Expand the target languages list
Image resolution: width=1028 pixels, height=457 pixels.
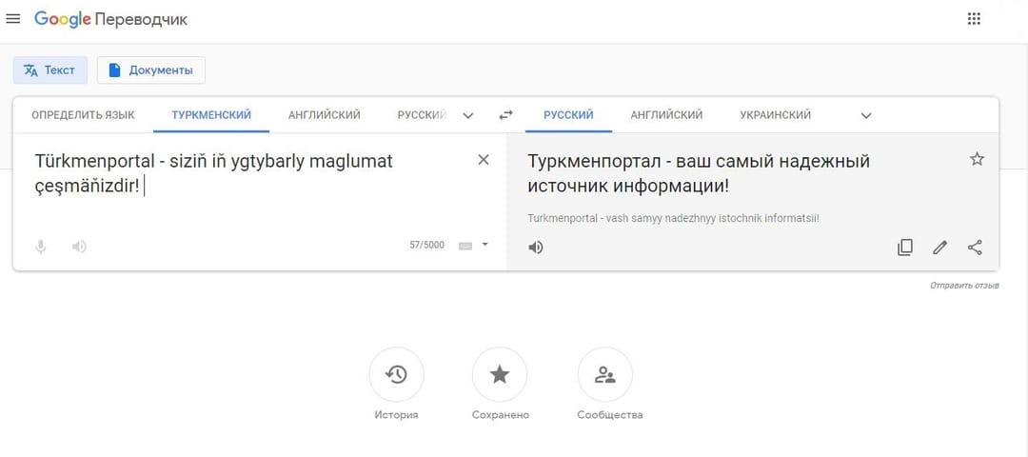tap(866, 116)
